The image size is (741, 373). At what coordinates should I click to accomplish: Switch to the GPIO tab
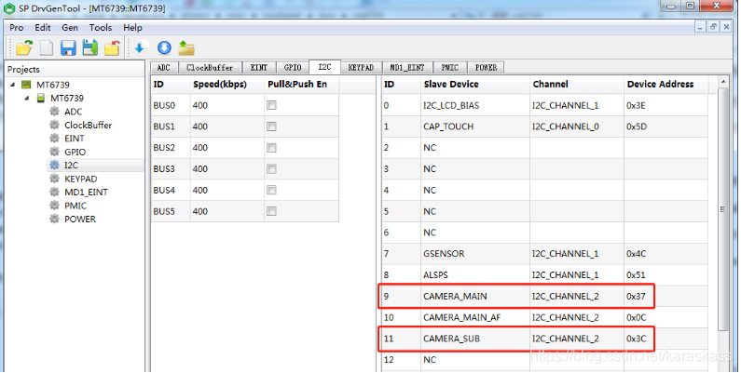pos(293,67)
